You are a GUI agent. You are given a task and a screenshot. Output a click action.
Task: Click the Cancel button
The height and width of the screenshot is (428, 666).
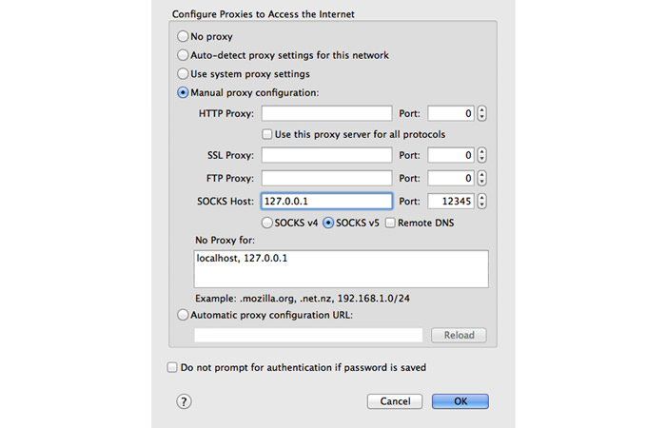(x=395, y=401)
